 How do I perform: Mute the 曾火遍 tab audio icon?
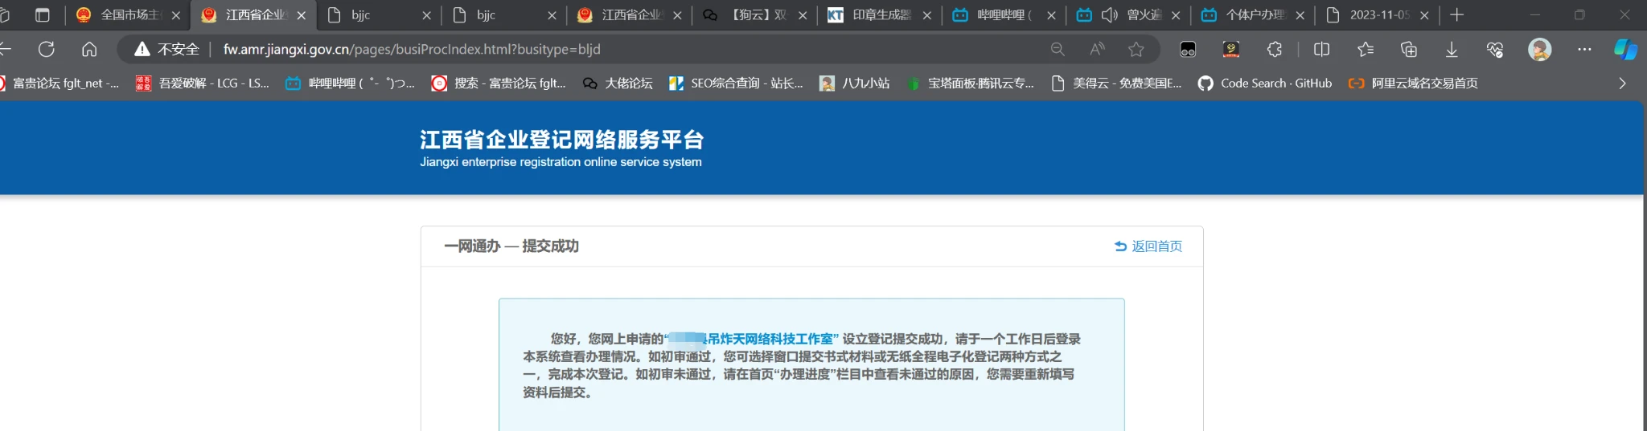pyautogui.click(x=1110, y=14)
